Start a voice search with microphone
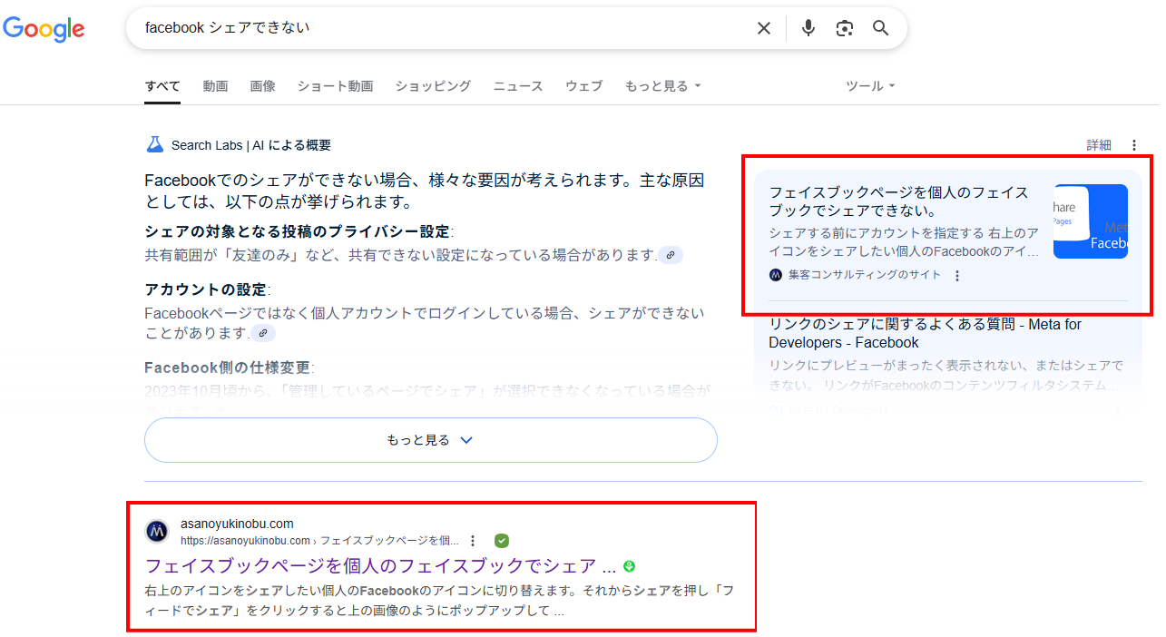The width and height of the screenshot is (1166, 637). (808, 28)
